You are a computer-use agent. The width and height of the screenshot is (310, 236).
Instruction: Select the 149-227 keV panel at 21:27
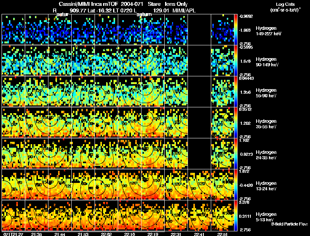click(14, 29)
